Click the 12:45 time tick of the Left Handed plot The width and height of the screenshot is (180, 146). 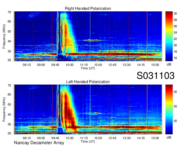pyautogui.click(x=112, y=138)
